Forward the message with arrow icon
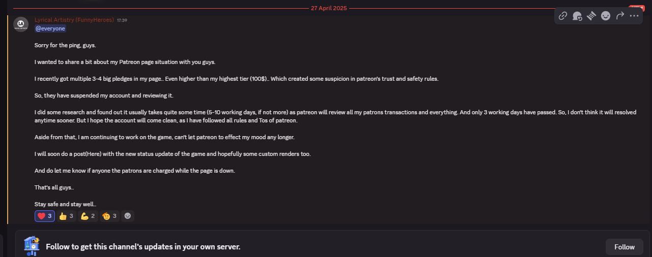The height and width of the screenshot is (257, 652). tap(620, 16)
